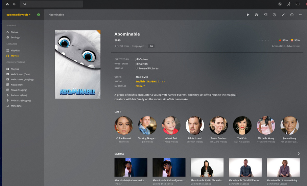Screen dimensions: 307x186
Task: Open Web Shows (Dev)
Action: (x=18, y=74)
